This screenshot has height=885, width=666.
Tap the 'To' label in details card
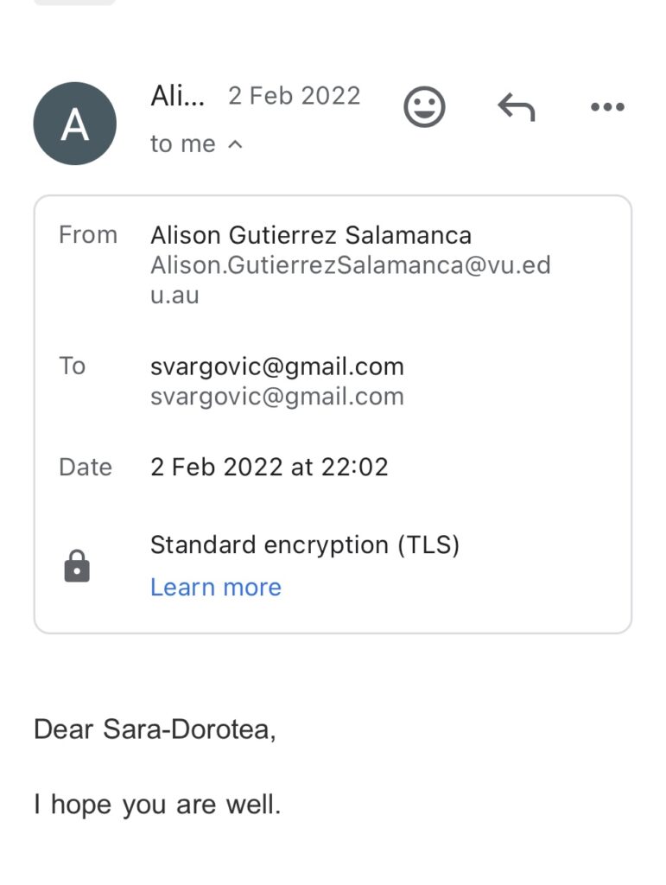[72, 366]
